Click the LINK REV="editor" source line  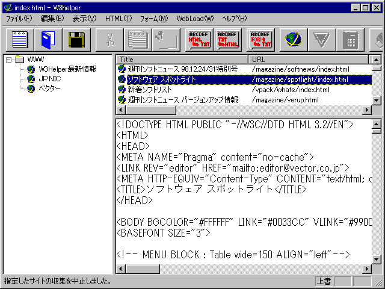tap(233, 168)
